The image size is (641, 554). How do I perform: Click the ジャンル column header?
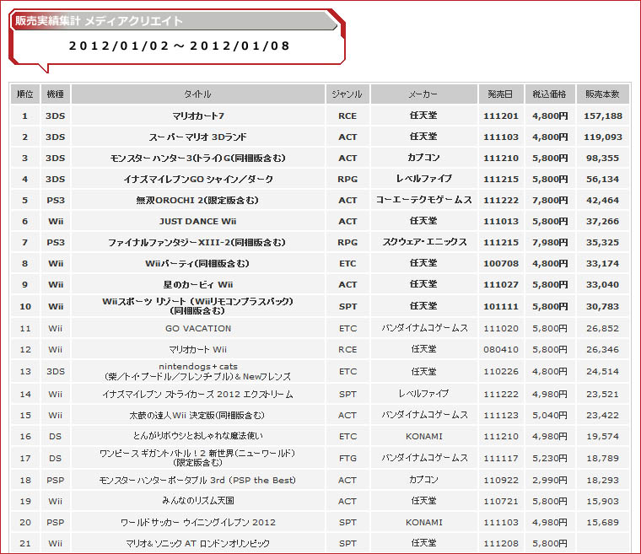tap(347, 94)
